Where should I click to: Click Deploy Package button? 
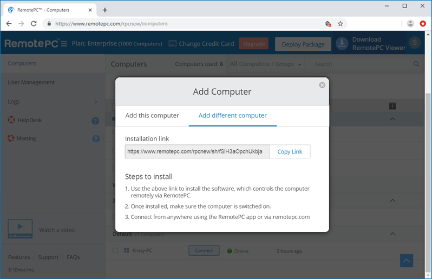pyautogui.click(x=303, y=44)
